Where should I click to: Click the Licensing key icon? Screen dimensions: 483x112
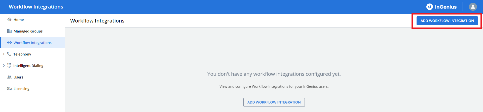[x=9, y=88]
